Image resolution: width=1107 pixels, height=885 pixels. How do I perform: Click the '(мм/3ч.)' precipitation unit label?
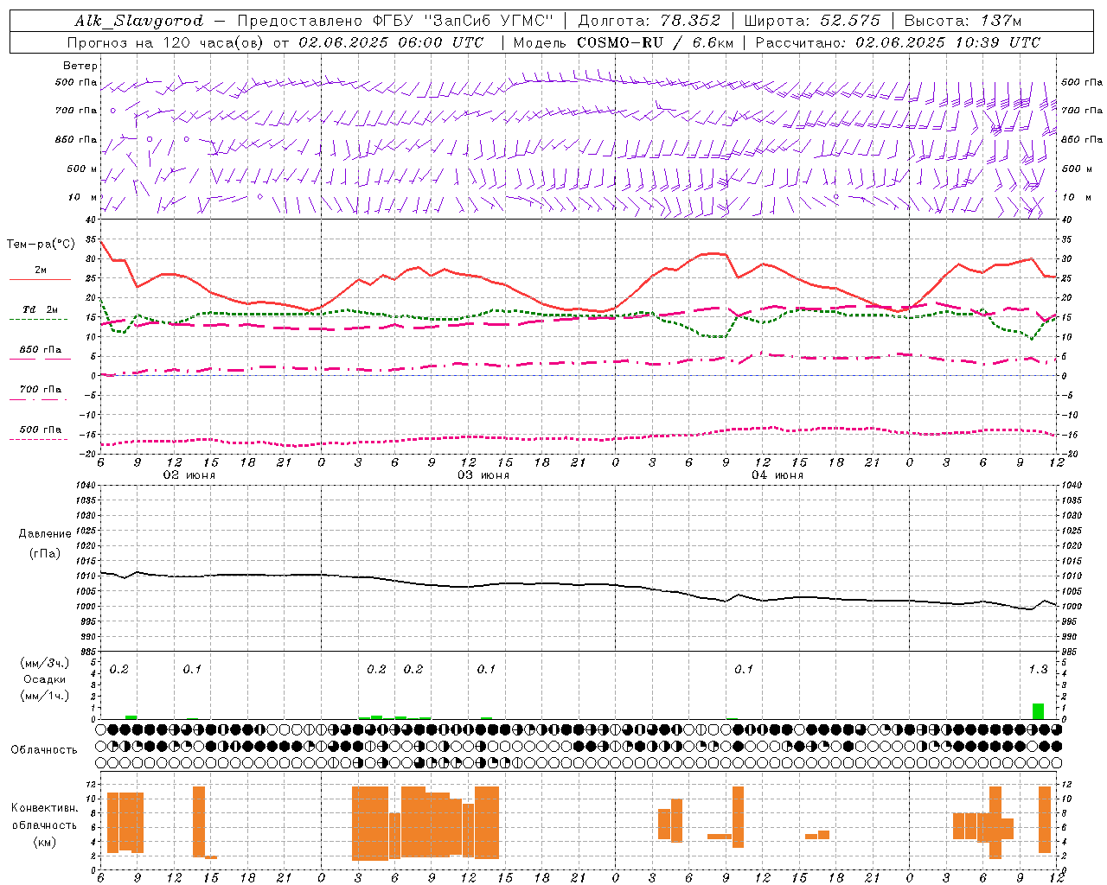click(45, 663)
